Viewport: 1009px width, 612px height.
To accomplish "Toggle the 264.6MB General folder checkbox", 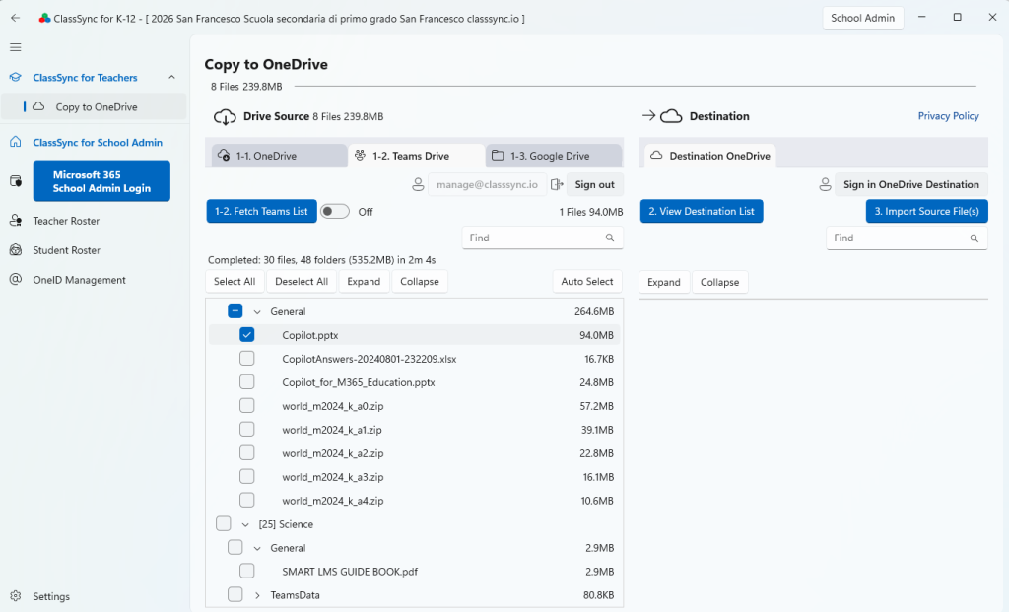I will 235,310.
